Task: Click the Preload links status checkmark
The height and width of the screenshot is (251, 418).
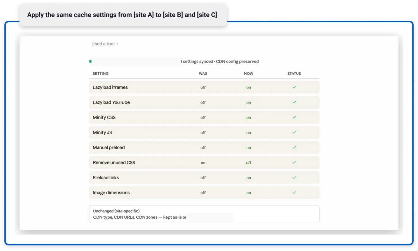Action: (294, 178)
